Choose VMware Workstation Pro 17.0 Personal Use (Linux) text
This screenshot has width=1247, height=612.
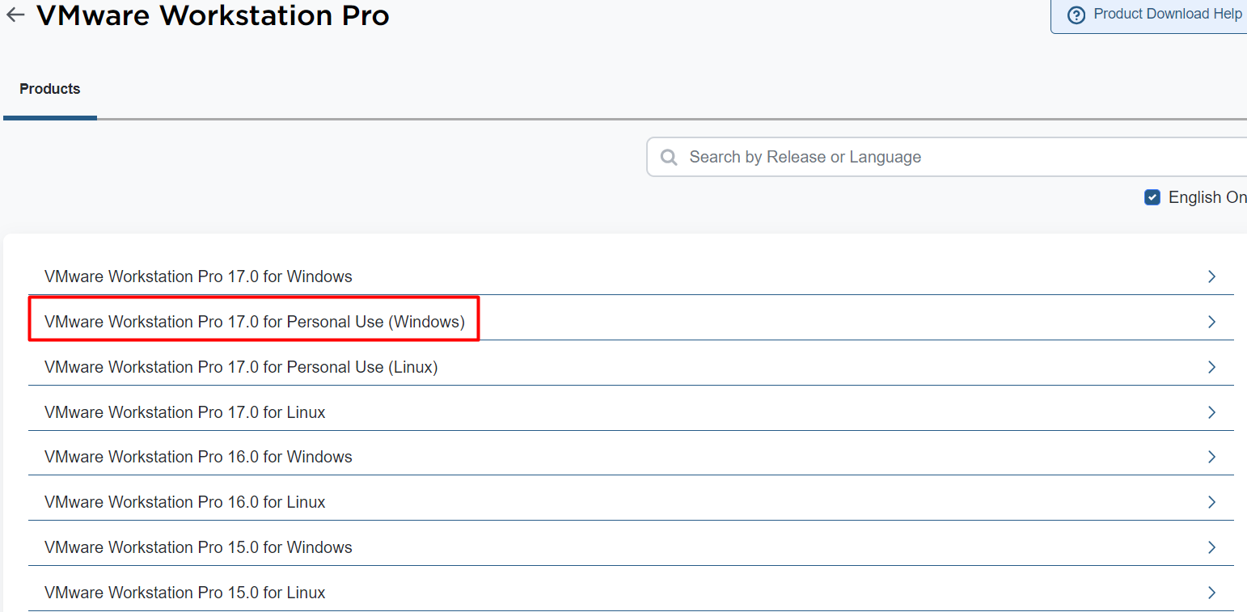[x=241, y=367]
